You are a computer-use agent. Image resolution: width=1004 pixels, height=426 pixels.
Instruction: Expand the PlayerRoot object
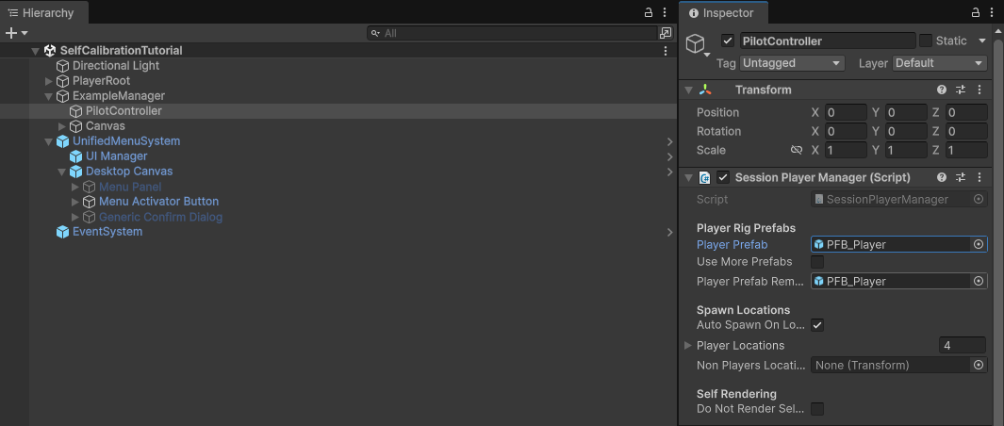(49, 81)
